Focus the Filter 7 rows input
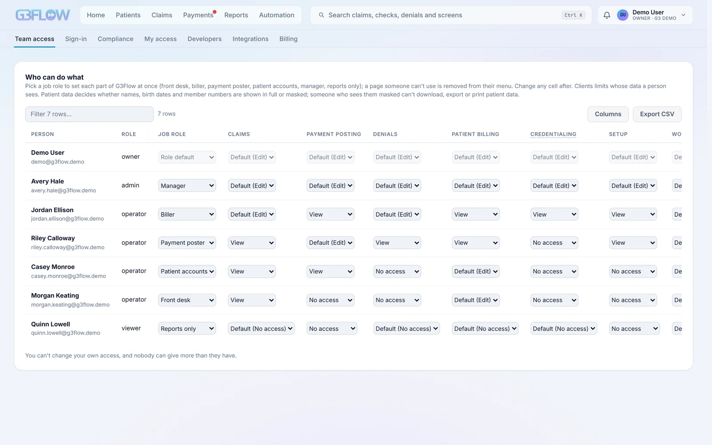This screenshot has height=445, width=712. 89,114
